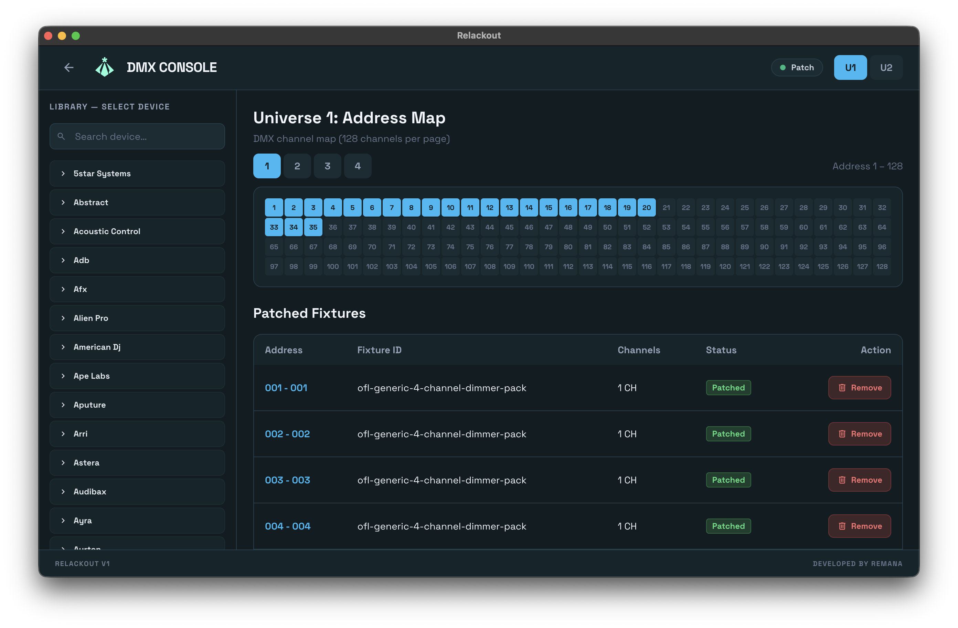Toggle DMX channel 21 in address map
Image resolution: width=958 pixels, height=628 pixels.
(x=666, y=208)
